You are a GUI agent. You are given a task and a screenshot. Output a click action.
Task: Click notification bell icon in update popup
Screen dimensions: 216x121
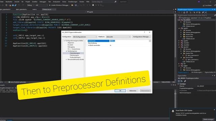coord(173,111)
